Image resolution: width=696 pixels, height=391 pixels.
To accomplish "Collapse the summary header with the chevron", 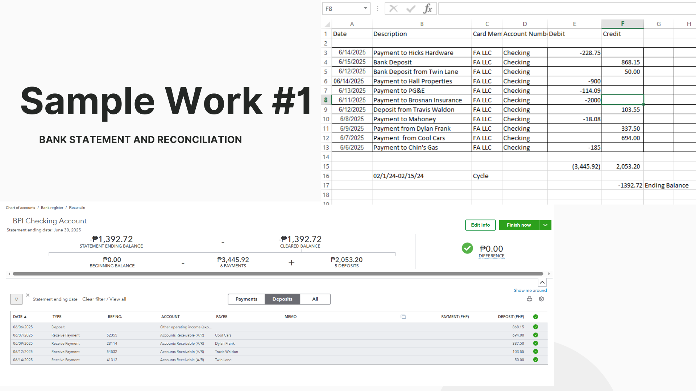I will point(542,282).
